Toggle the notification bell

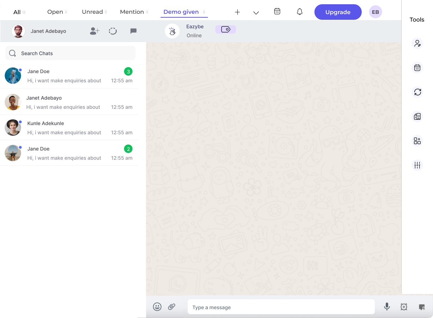(300, 11)
